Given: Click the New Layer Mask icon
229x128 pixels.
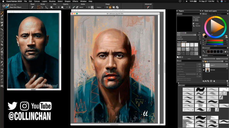Looking at the screenshot, I should tap(211, 81).
